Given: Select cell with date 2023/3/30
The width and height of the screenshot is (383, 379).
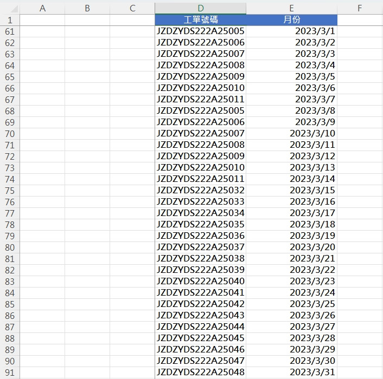Looking at the screenshot, I should pos(292,361).
